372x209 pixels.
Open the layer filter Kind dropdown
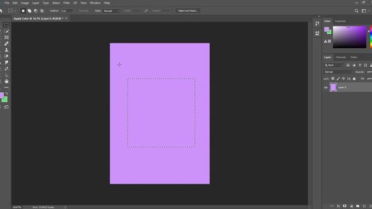pos(334,65)
